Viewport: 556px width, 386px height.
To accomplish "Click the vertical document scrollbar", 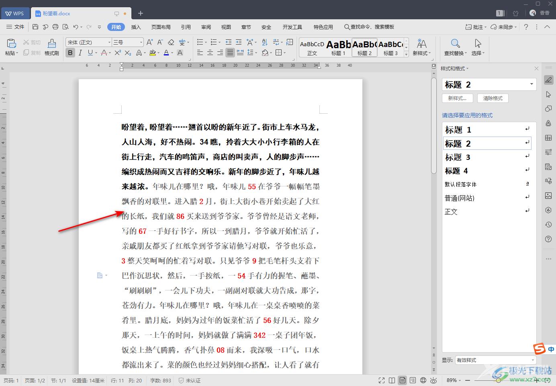I will coord(433,125).
